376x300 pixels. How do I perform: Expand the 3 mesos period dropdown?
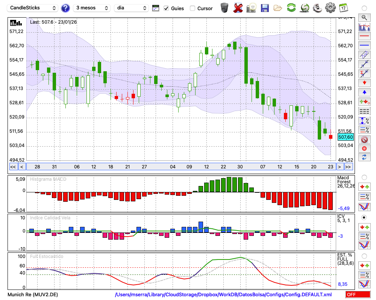pos(91,8)
